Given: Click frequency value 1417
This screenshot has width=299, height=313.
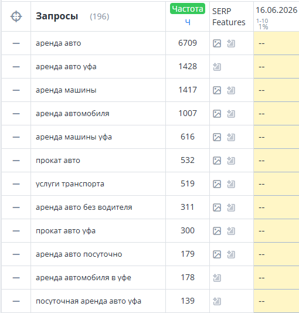Looking at the screenshot, I should pyautogui.click(x=188, y=90).
